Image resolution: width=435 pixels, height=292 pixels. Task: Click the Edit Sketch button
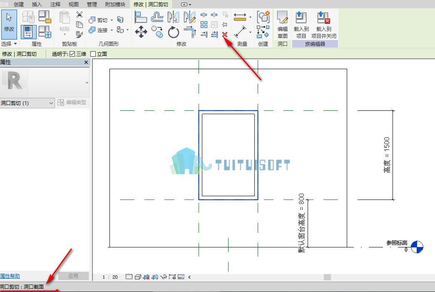(282, 25)
